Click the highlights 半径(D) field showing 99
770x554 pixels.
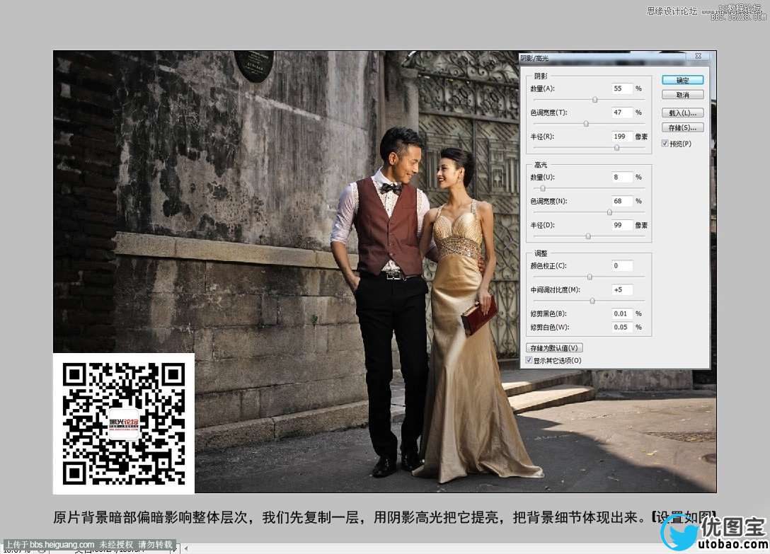coord(622,225)
